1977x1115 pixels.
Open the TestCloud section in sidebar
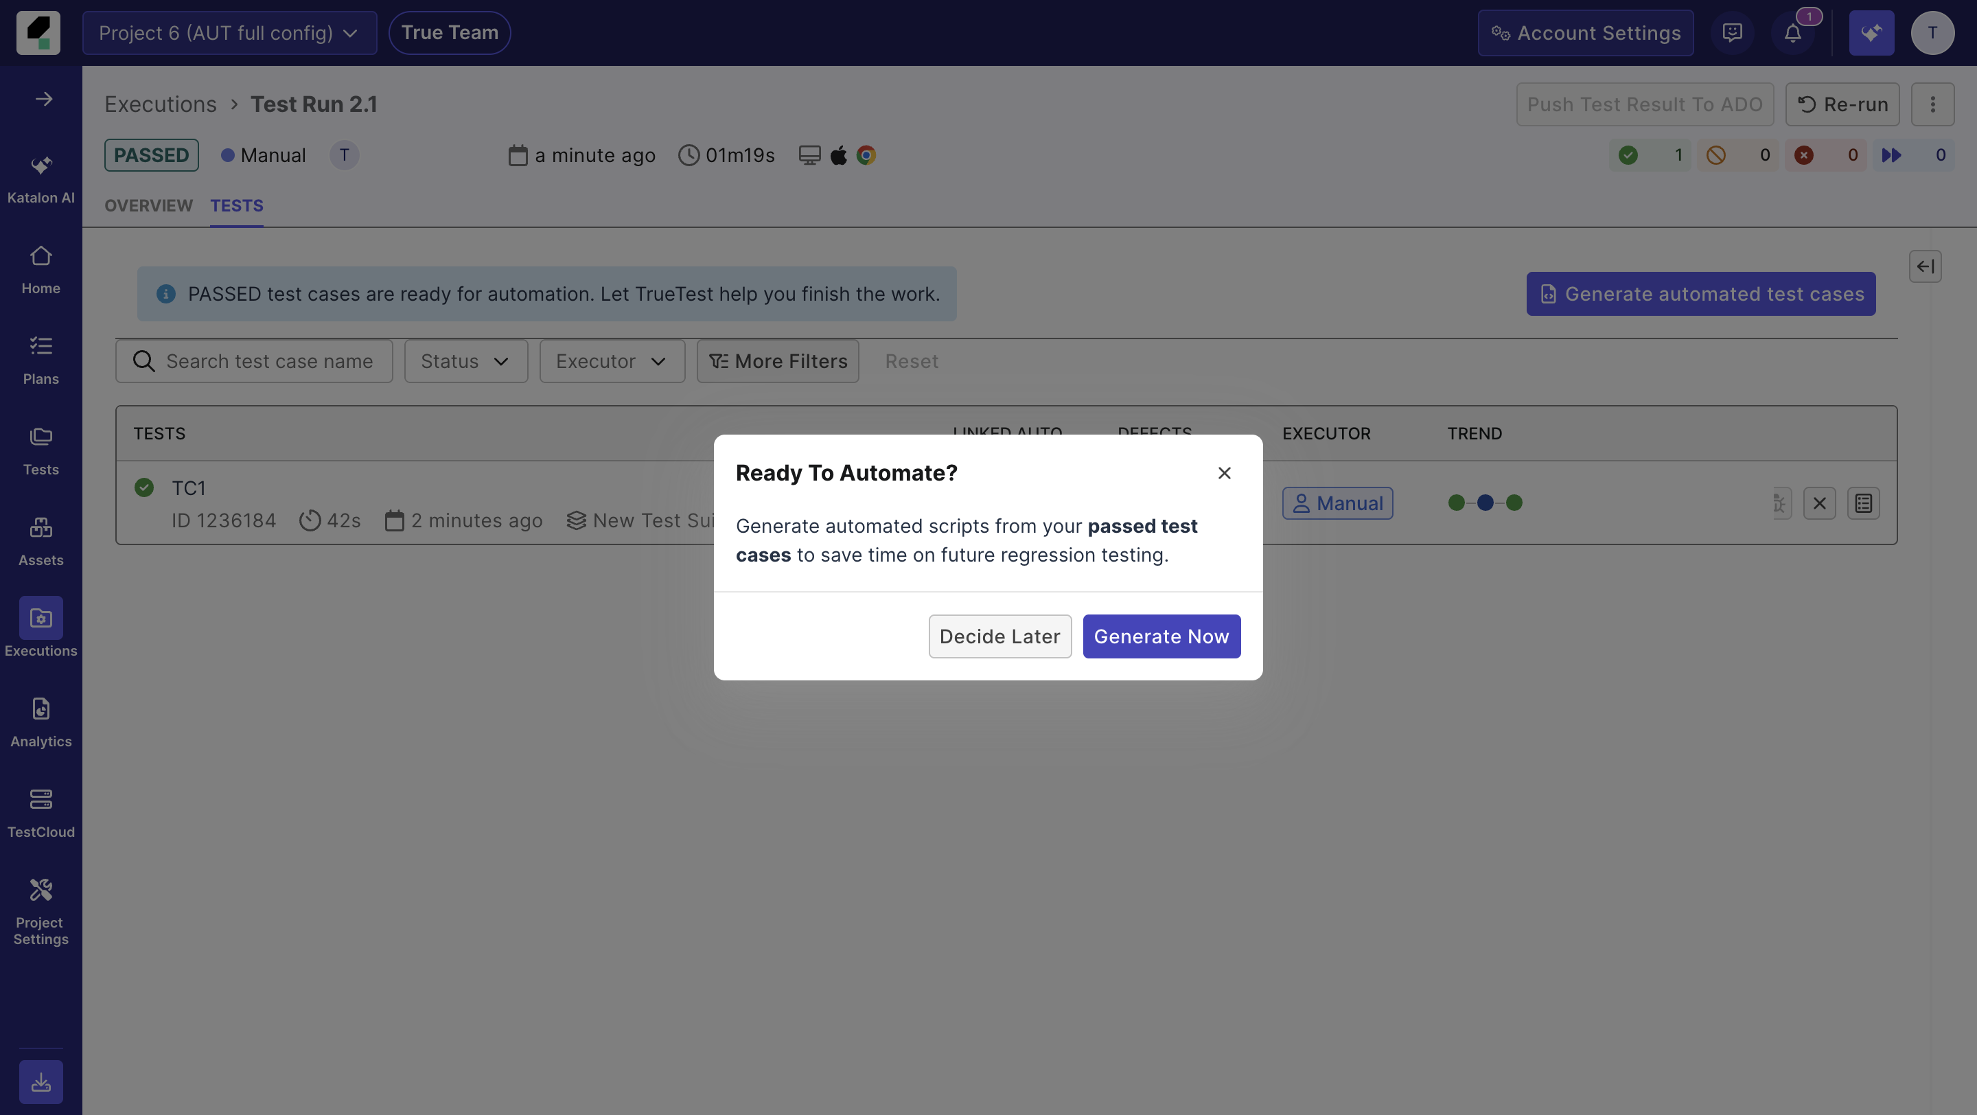[41, 812]
